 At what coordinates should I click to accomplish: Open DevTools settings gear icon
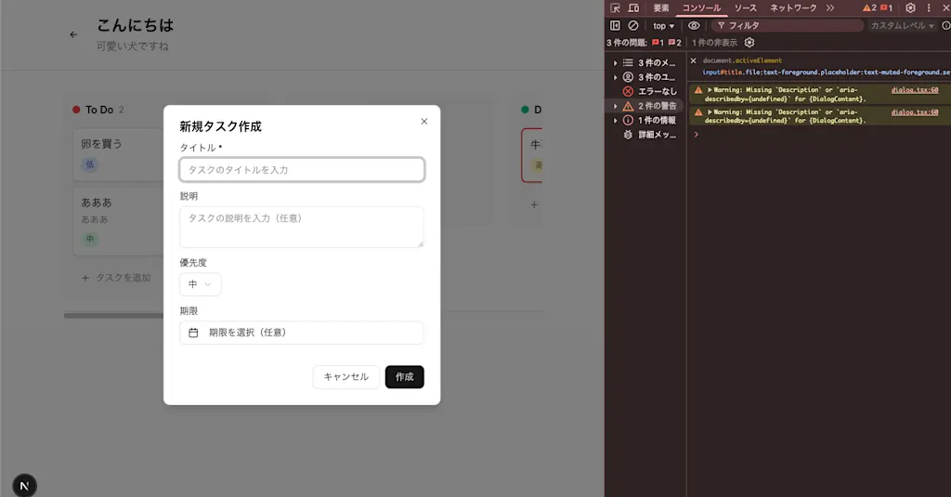coord(910,7)
